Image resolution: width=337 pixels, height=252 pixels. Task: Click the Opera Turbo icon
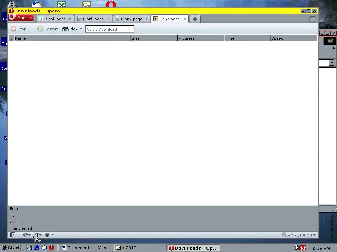coord(47,235)
